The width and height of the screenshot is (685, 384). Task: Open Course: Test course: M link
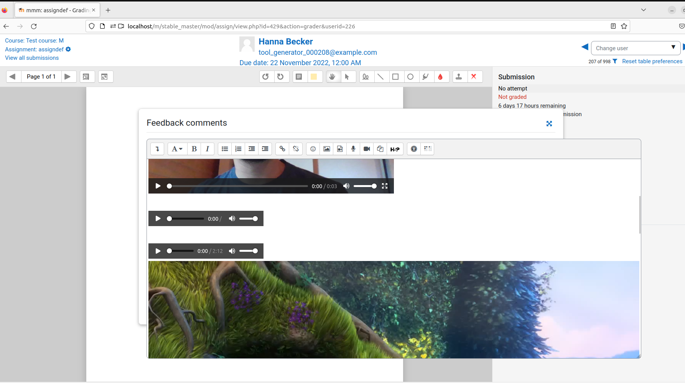point(34,41)
